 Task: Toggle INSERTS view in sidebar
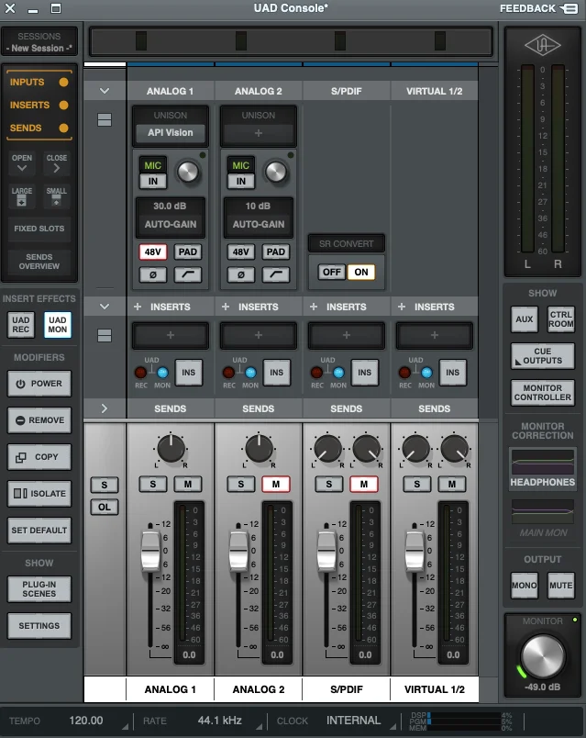coord(39,105)
